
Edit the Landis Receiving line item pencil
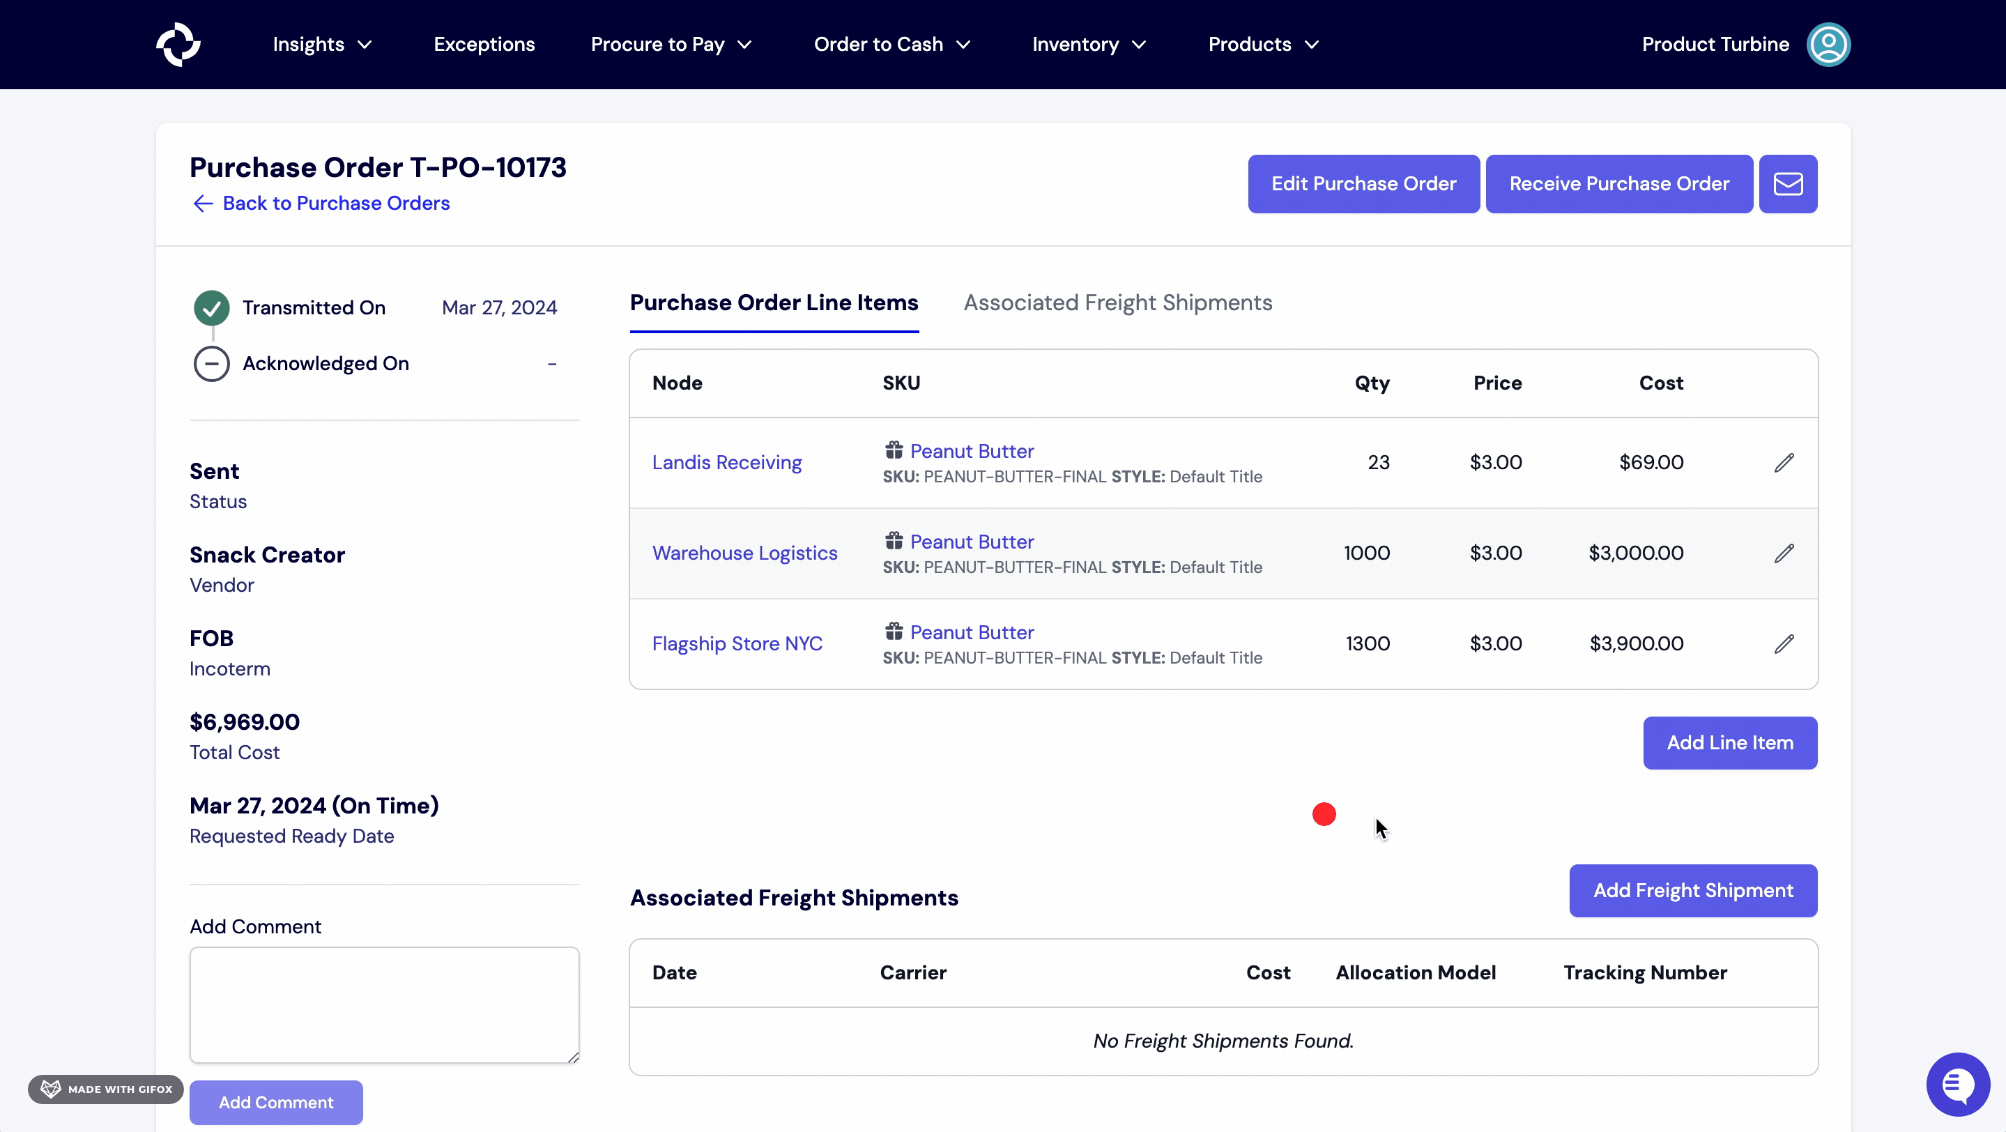coord(1783,462)
